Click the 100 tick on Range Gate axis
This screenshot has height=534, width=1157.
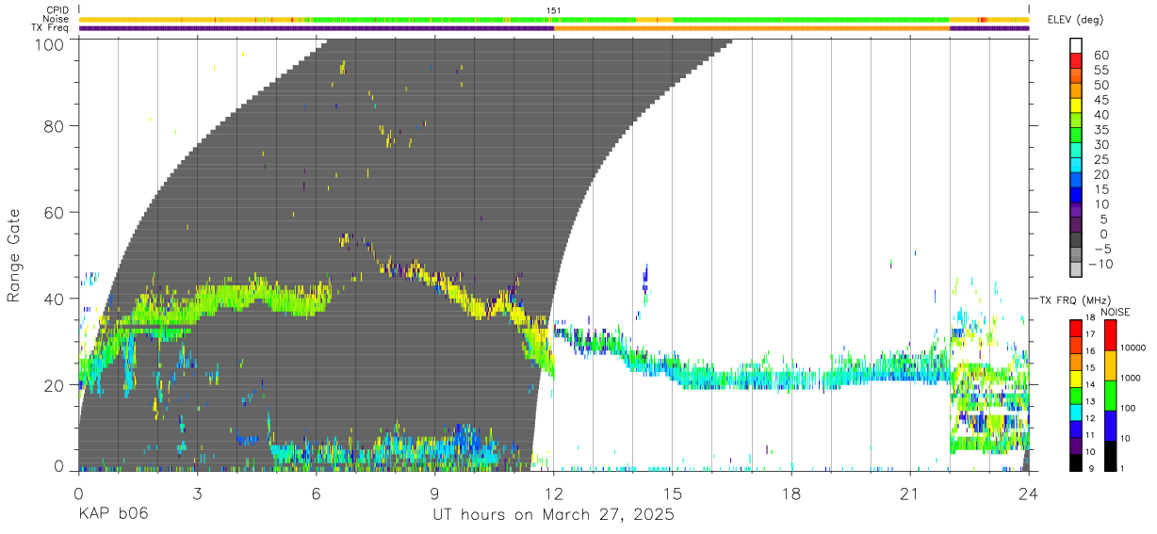pyautogui.click(x=51, y=44)
